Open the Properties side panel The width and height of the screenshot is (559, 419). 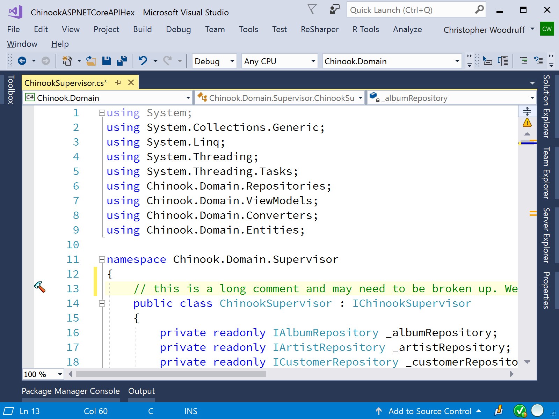coord(546,290)
